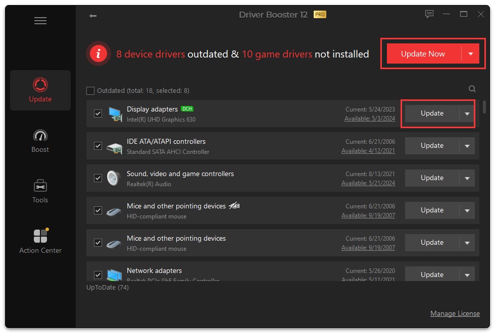Click the red info alert icon
The width and height of the screenshot is (495, 333).
pos(98,53)
